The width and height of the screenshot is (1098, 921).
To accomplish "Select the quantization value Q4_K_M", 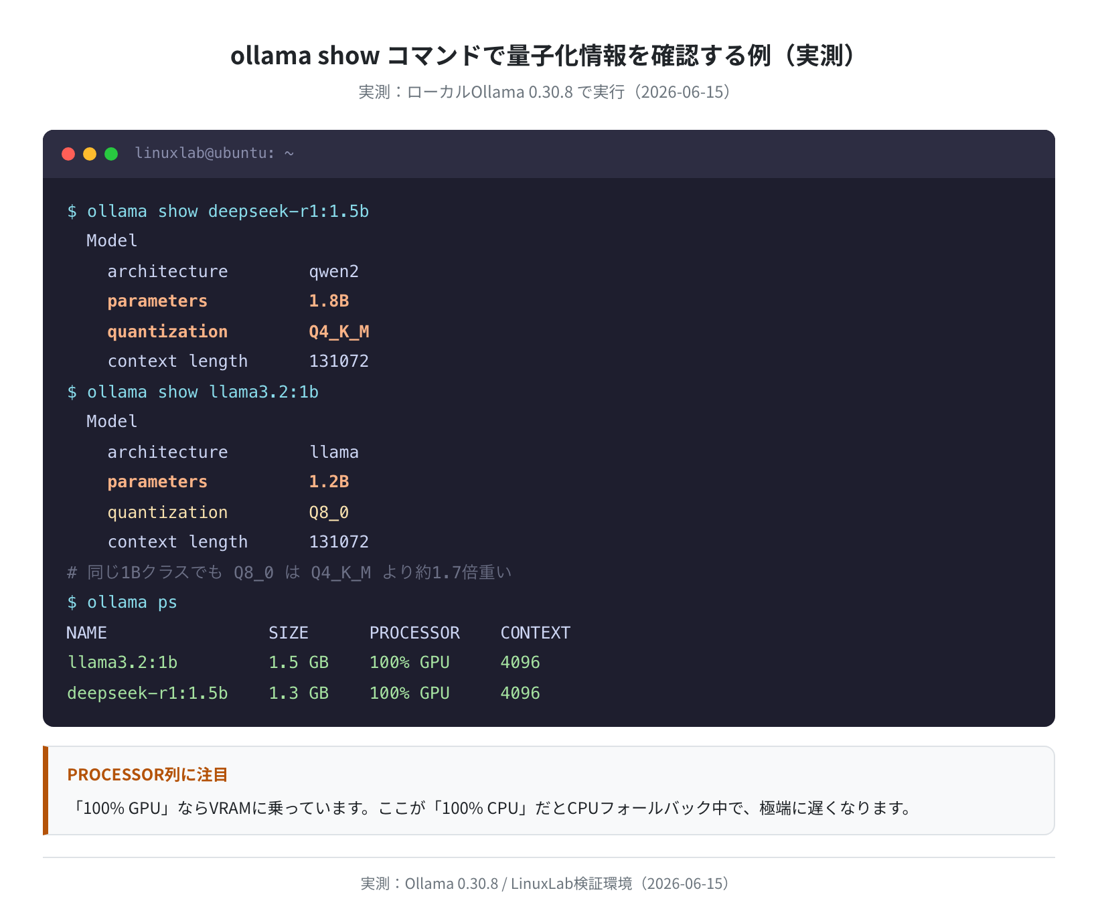I will [339, 332].
